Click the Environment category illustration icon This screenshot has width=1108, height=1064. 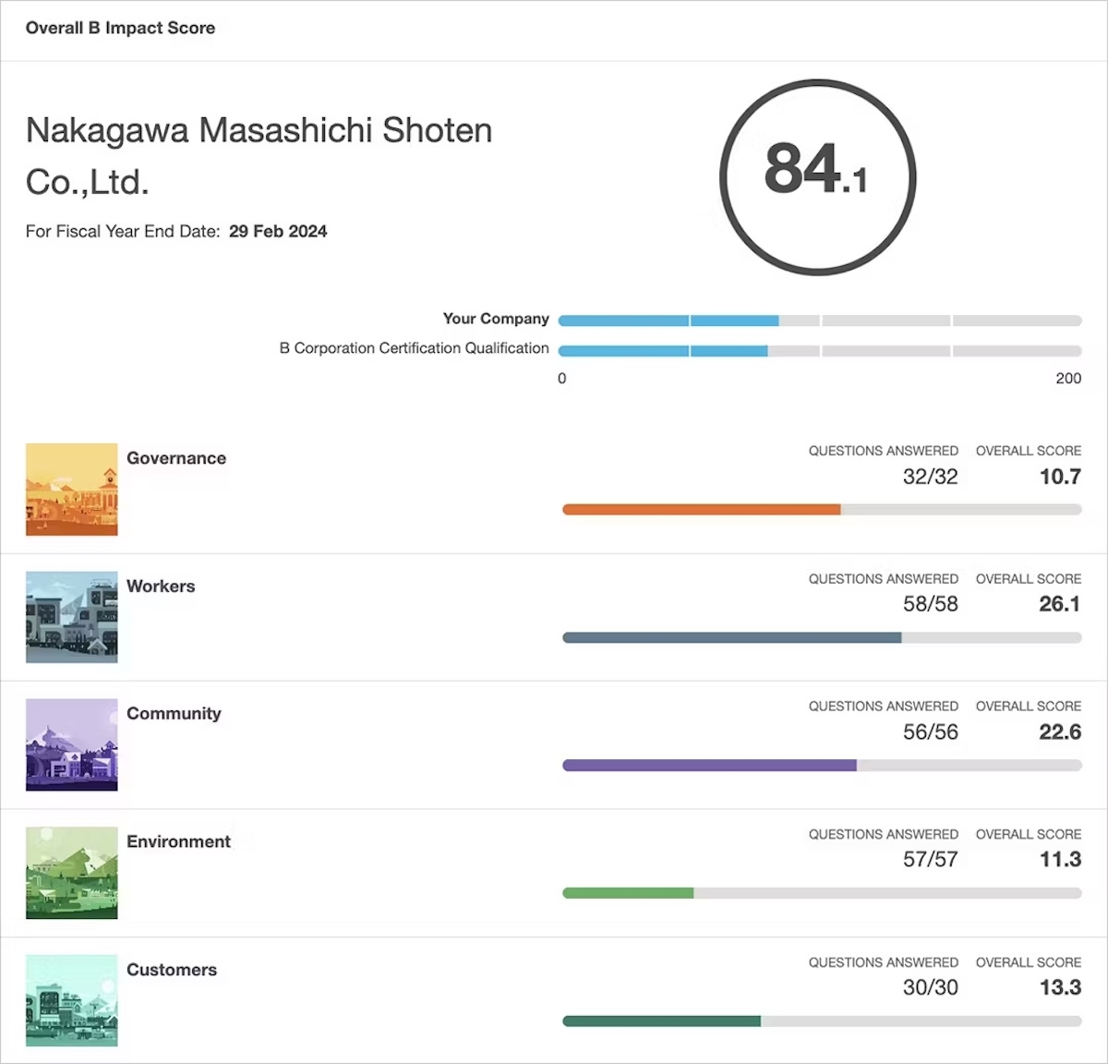[x=72, y=873]
